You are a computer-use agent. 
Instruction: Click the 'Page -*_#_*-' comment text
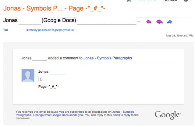click(48, 87)
